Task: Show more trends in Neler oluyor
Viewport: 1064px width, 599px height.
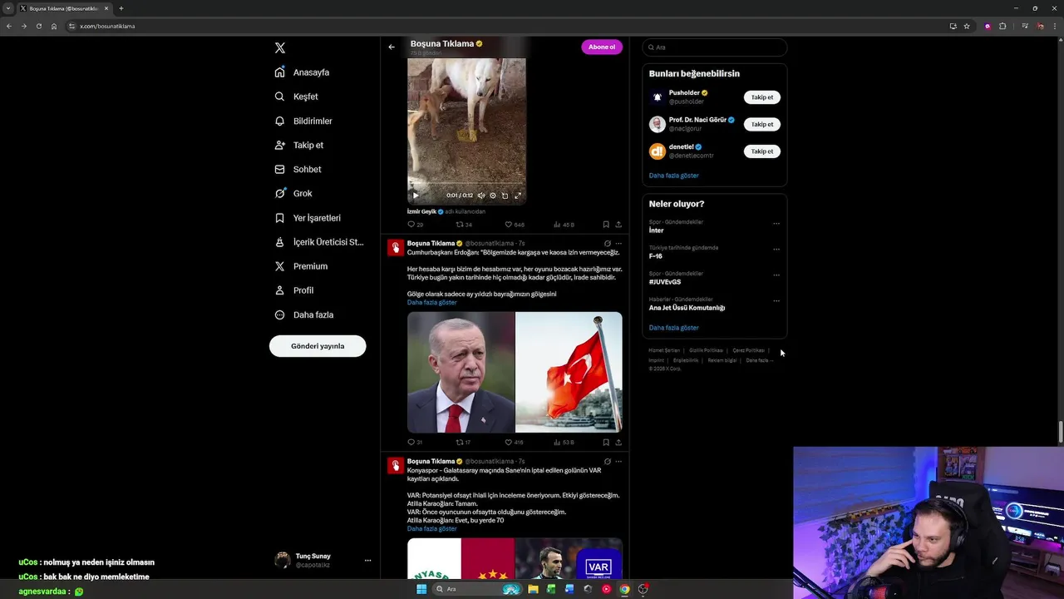Action: coord(673,328)
